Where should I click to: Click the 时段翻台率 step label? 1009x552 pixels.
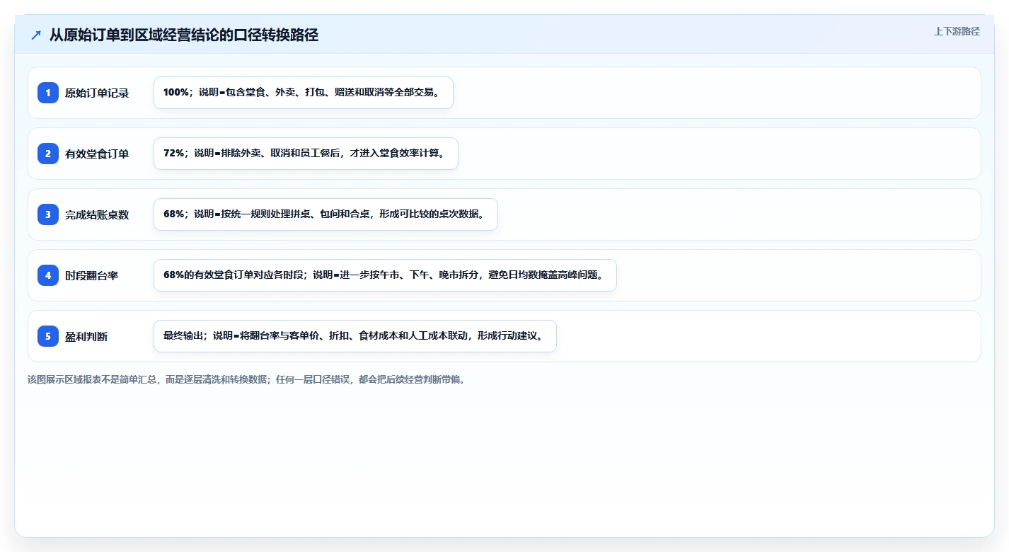(91, 275)
